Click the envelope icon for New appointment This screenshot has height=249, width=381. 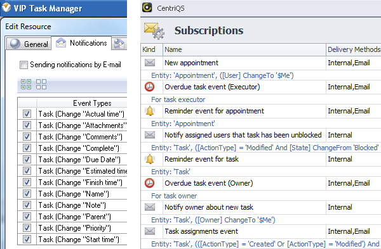pos(150,63)
